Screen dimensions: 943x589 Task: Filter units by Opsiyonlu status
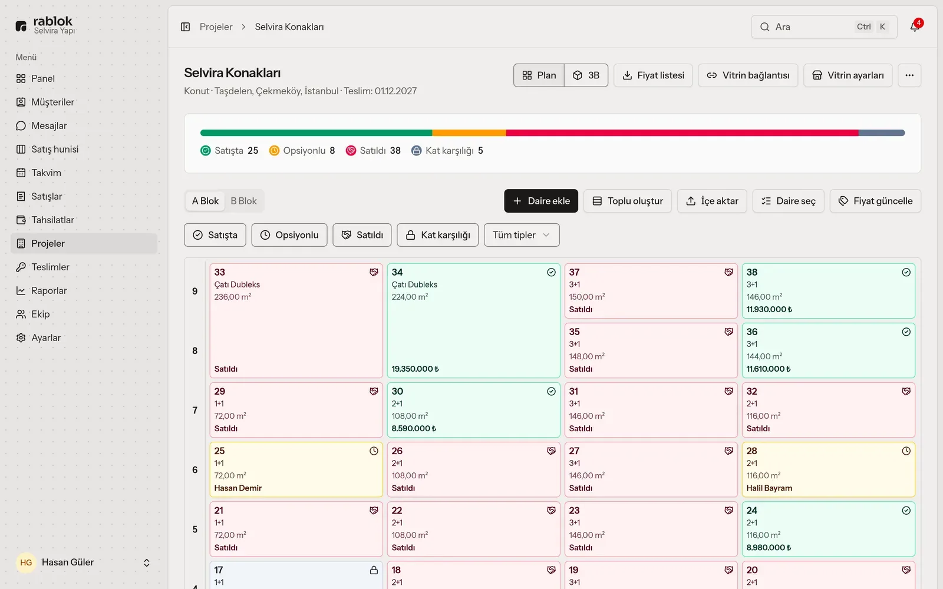tap(289, 235)
